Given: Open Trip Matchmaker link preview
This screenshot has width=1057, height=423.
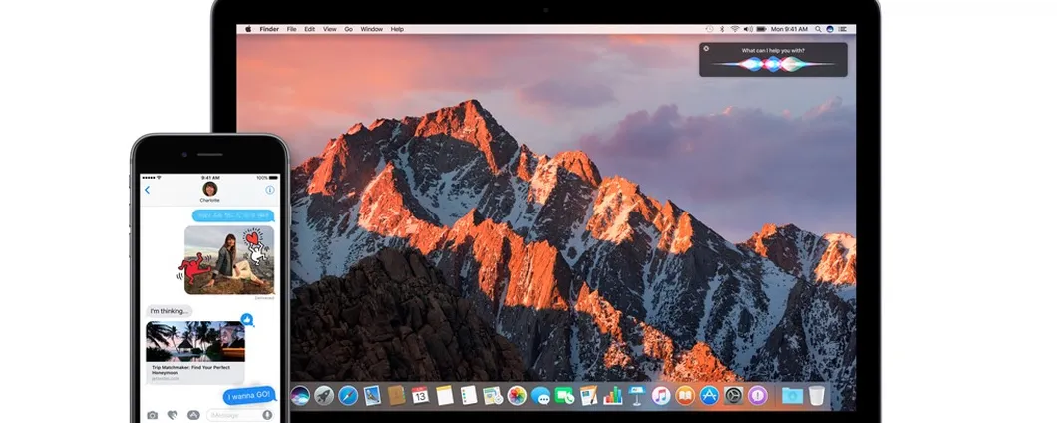Looking at the screenshot, I should pyautogui.click(x=194, y=352).
